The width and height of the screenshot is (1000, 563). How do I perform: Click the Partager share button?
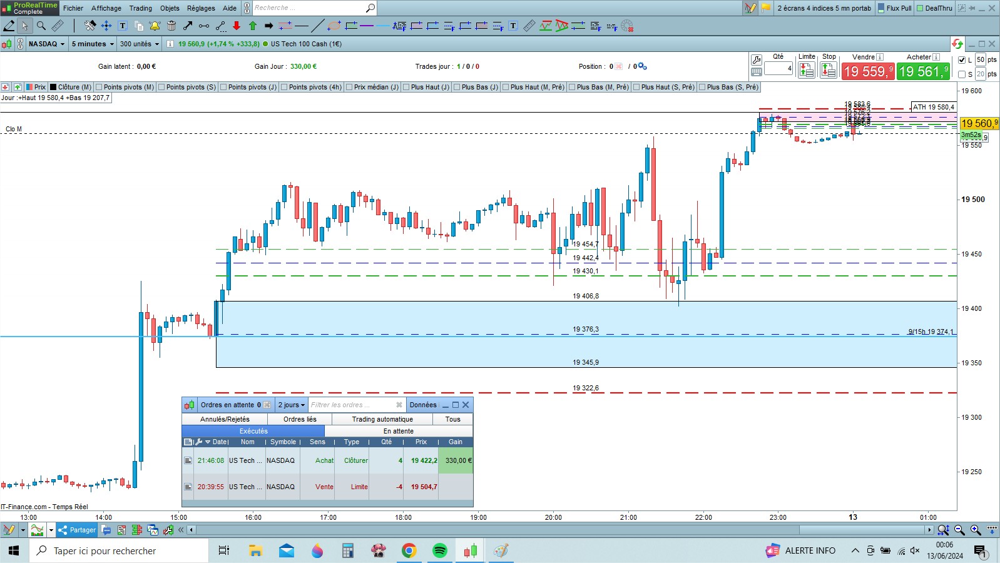(77, 530)
